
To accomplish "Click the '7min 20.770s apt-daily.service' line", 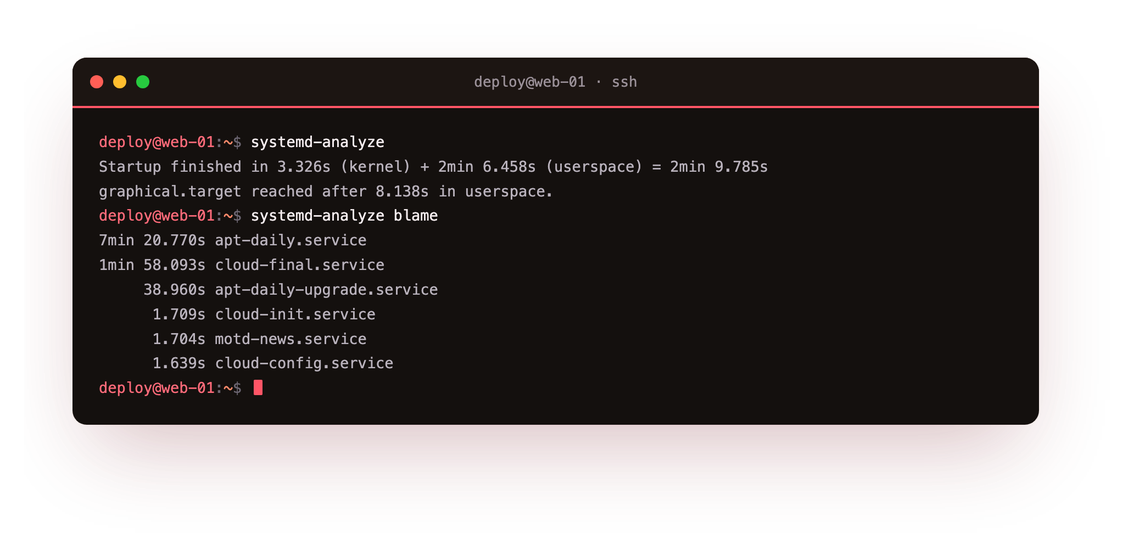I will coord(233,240).
